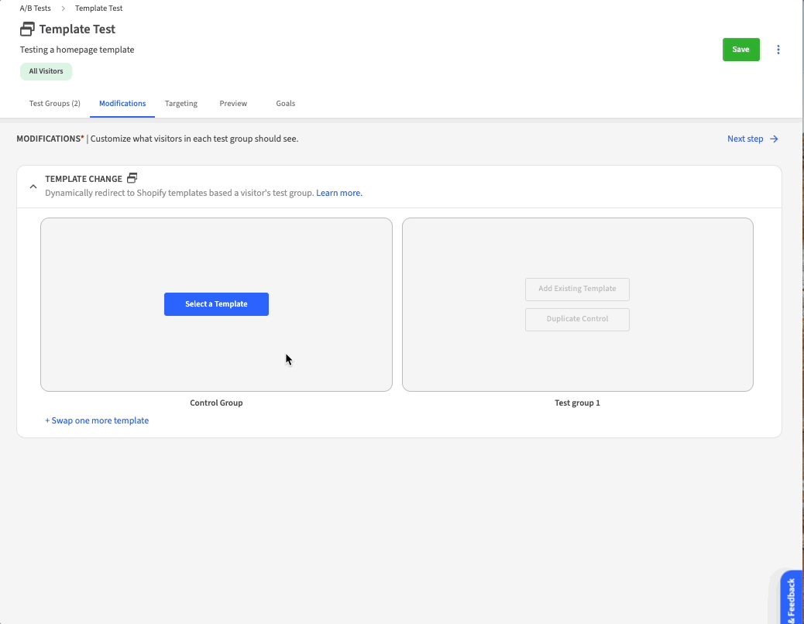
Task: Open the Goals tab
Action: coord(285,104)
